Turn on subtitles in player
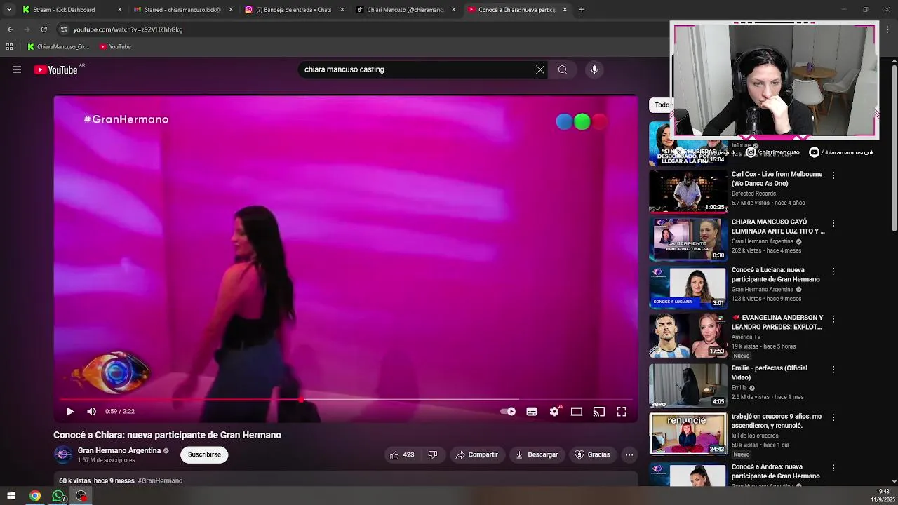898x505 pixels. coord(532,412)
